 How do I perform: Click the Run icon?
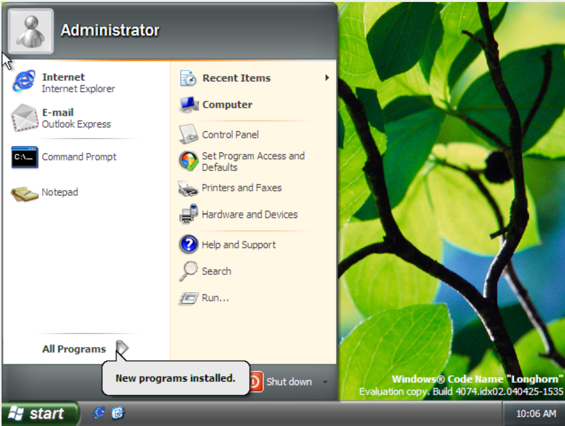(x=189, y=299)
